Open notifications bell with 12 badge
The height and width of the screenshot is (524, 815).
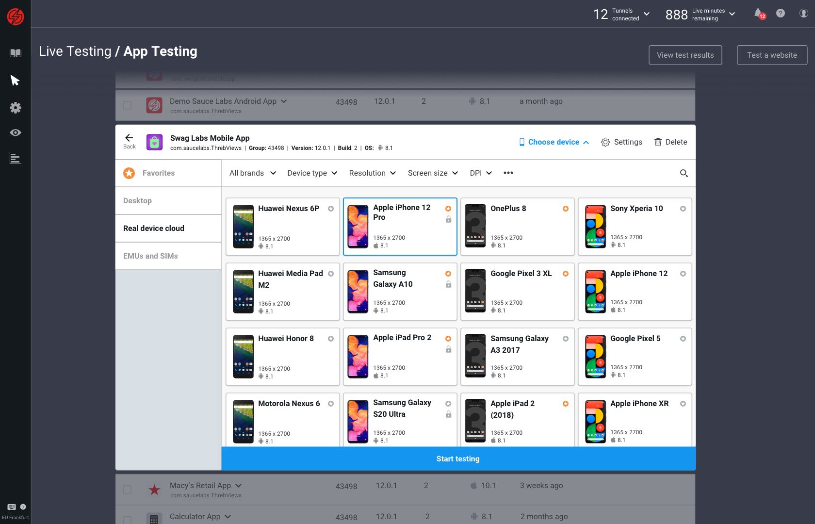click(759, 14)
